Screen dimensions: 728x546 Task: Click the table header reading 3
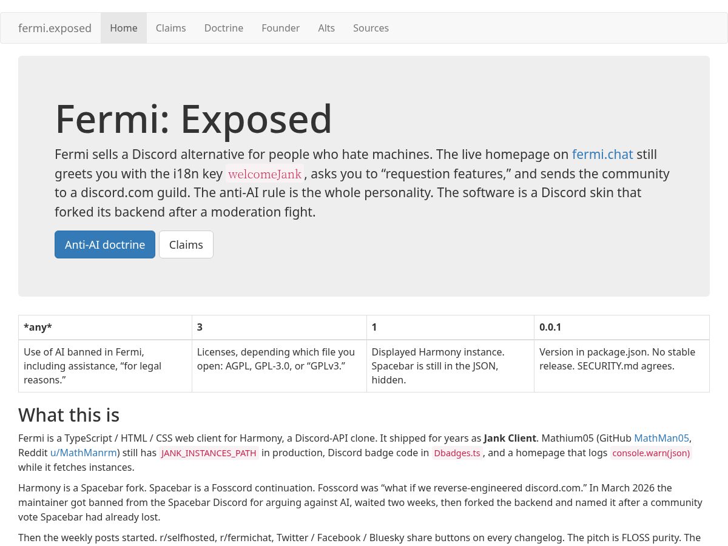coord(279,328)
